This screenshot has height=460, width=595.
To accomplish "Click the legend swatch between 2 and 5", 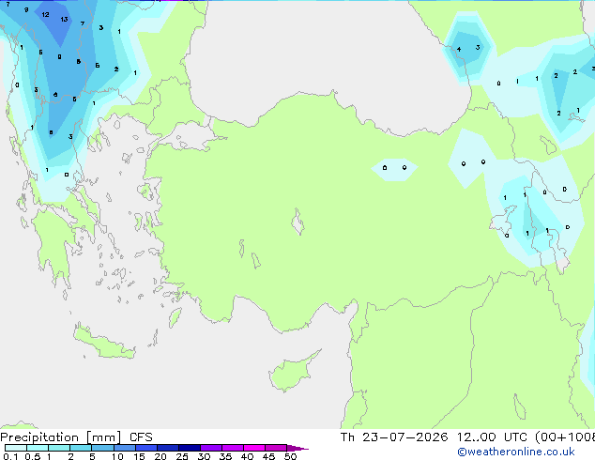I will coord(81,448).
